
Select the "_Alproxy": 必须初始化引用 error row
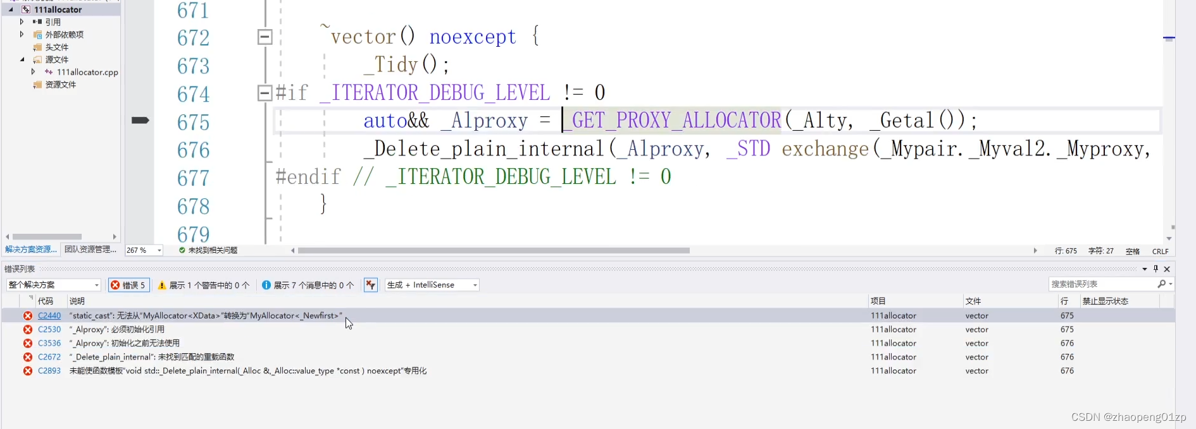(588, 329)
